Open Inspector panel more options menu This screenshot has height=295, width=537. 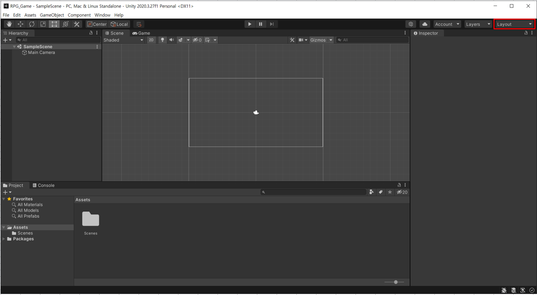(x=532, y=33)
